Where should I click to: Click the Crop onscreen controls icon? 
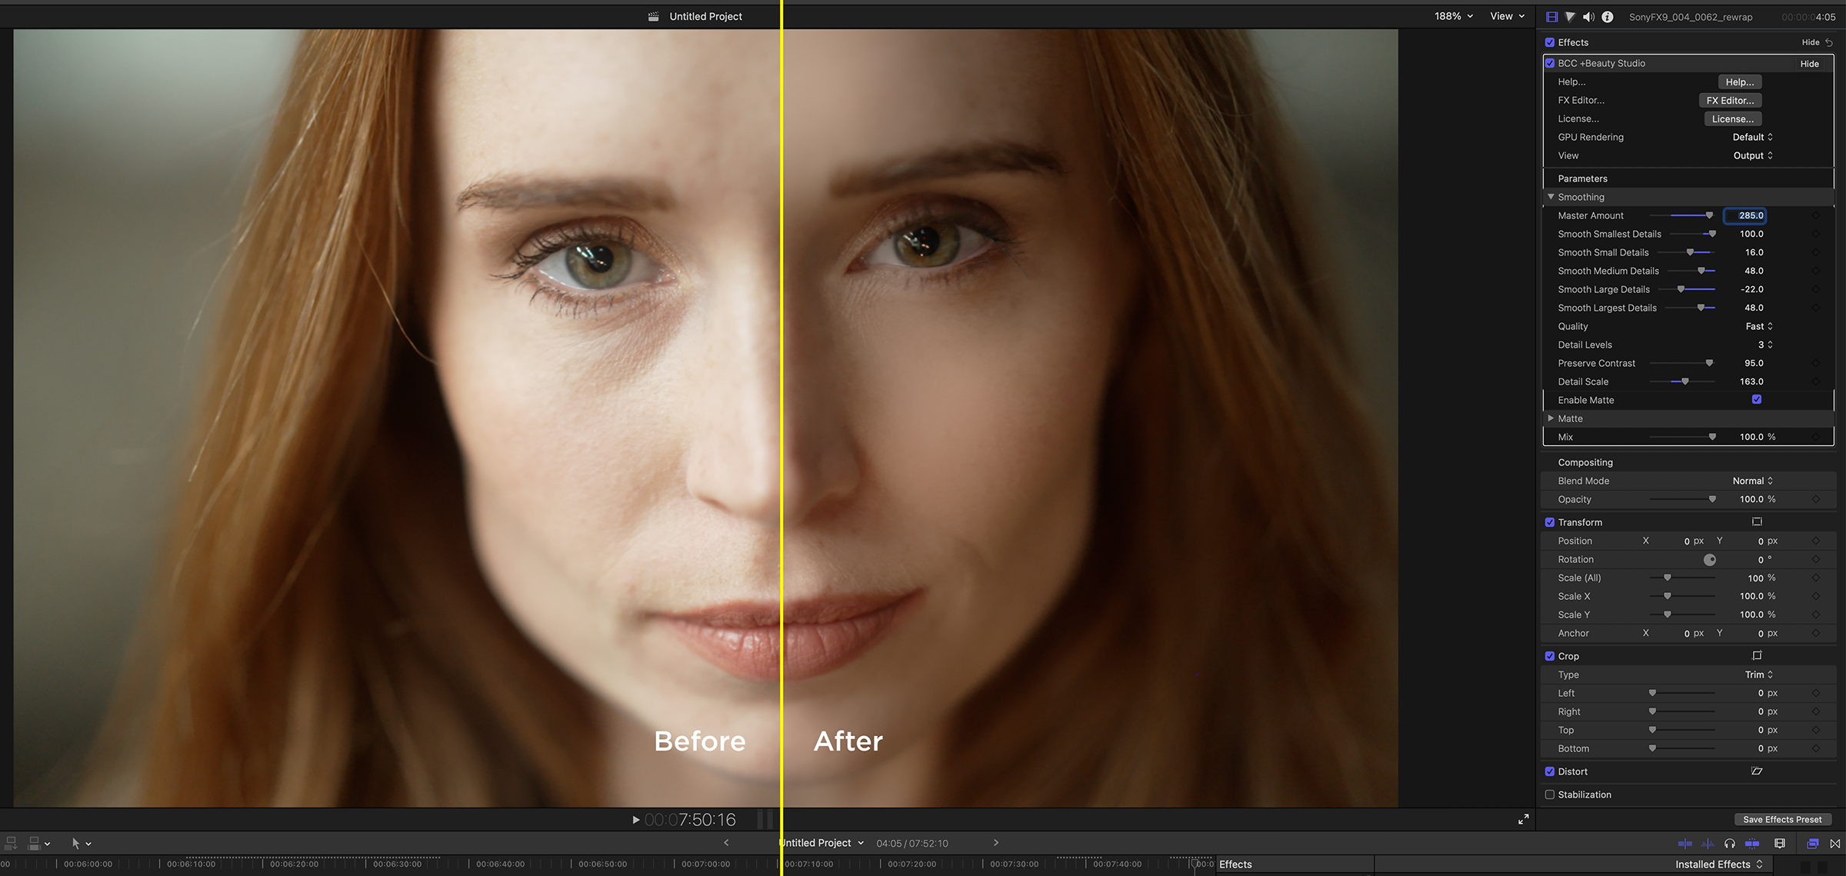[1757, 656]
